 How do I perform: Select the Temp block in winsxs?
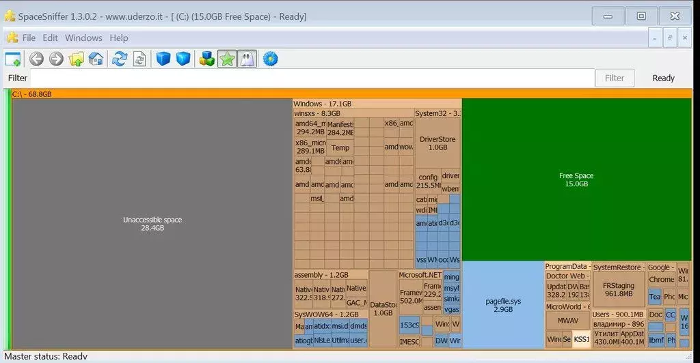pyautogui.click(x=340, y=148)
